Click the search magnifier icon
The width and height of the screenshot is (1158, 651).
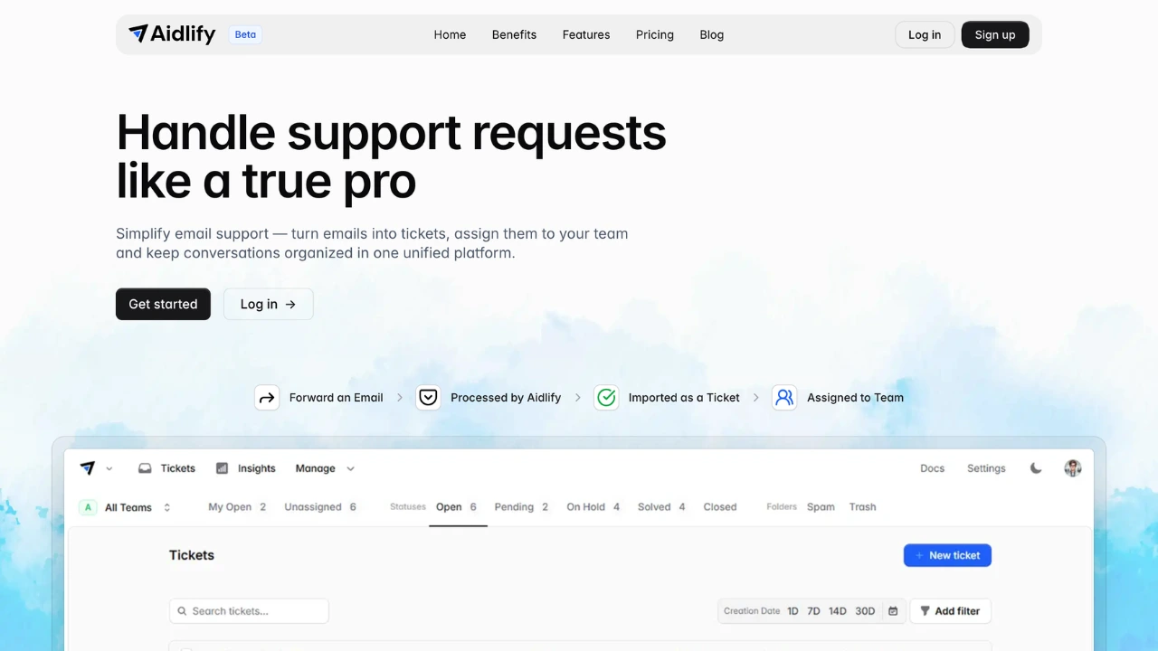182,611
